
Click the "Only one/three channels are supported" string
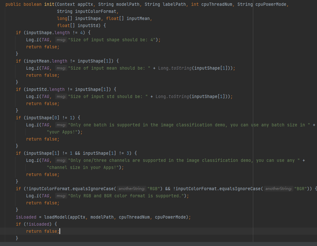pos(184,160)
